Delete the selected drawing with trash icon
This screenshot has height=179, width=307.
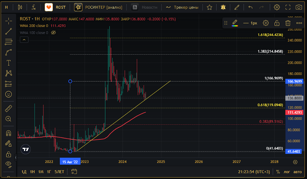pyautogui.click(x=288, y=23)
